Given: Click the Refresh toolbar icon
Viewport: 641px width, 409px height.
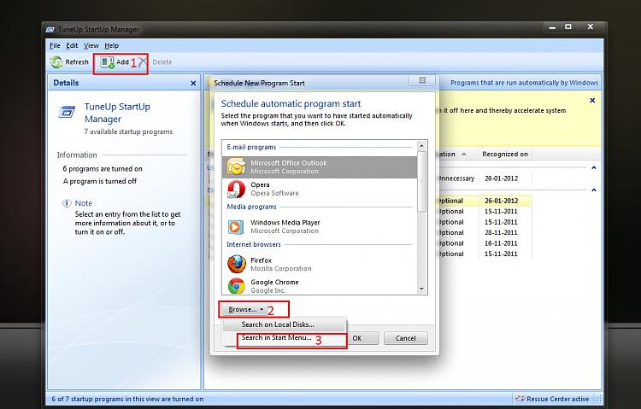Looking at the screenshot, I should (56, 62).
